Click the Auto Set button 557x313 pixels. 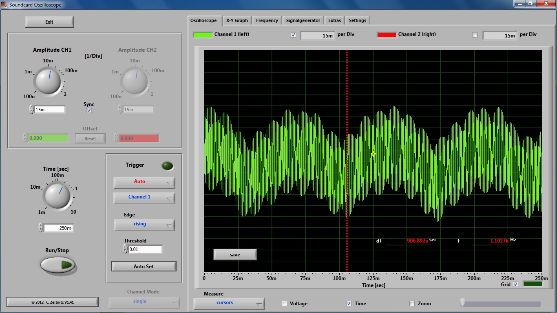click(144, 267)
